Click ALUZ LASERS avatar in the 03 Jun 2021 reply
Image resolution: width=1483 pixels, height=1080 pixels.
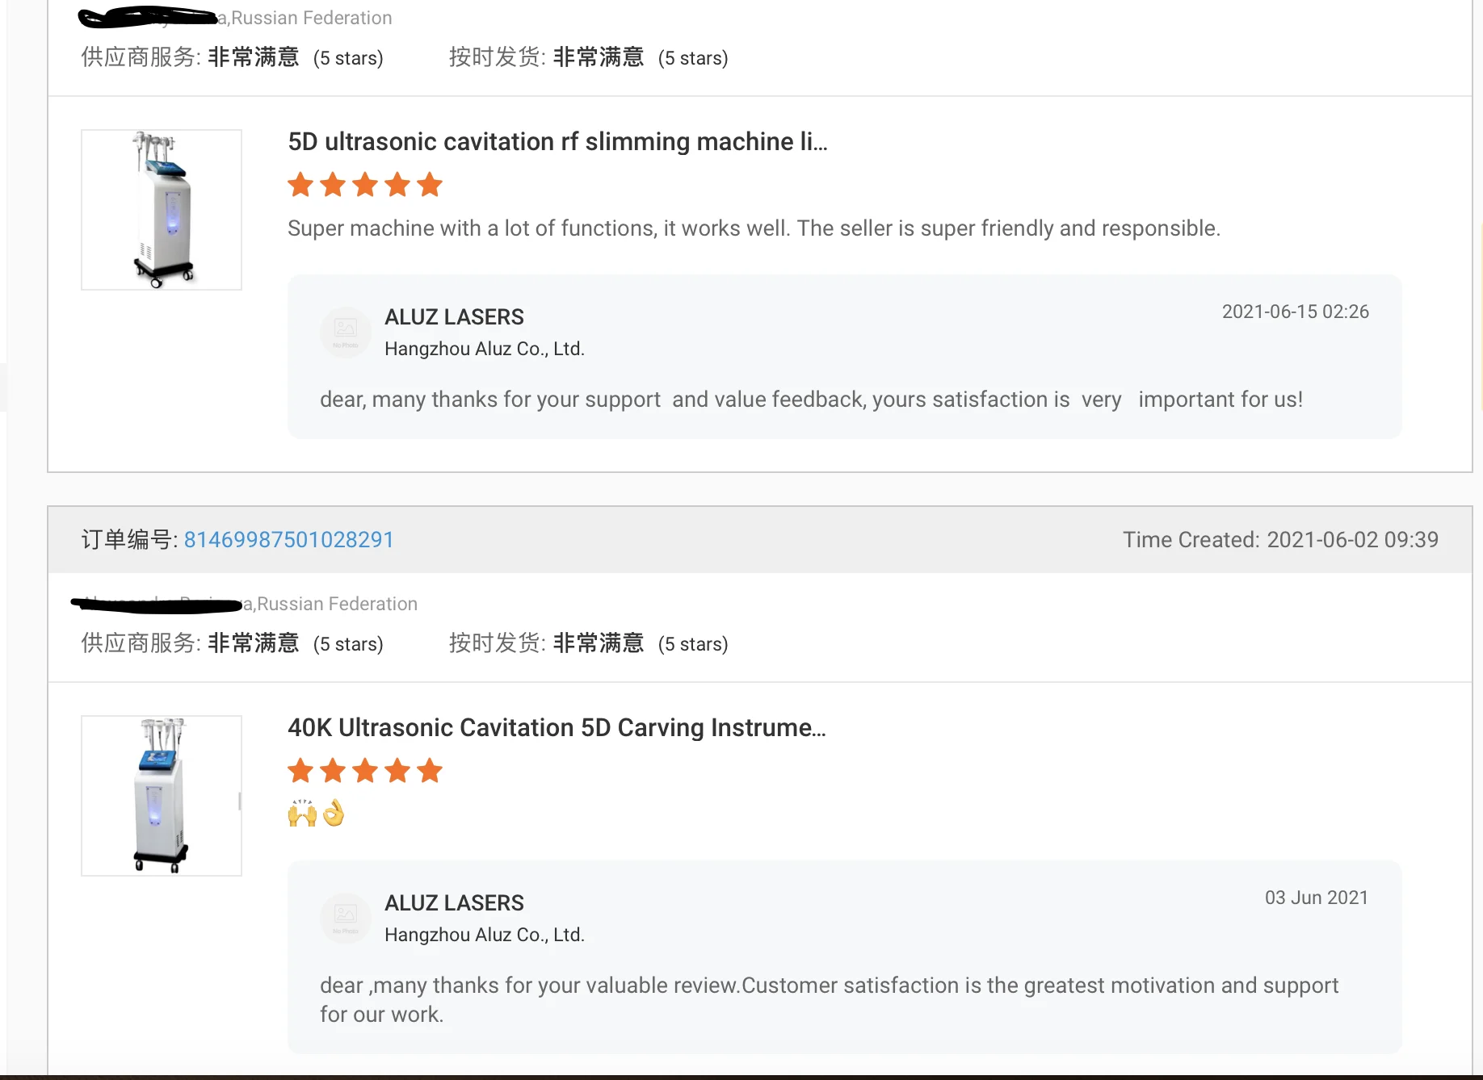[346, 918]
